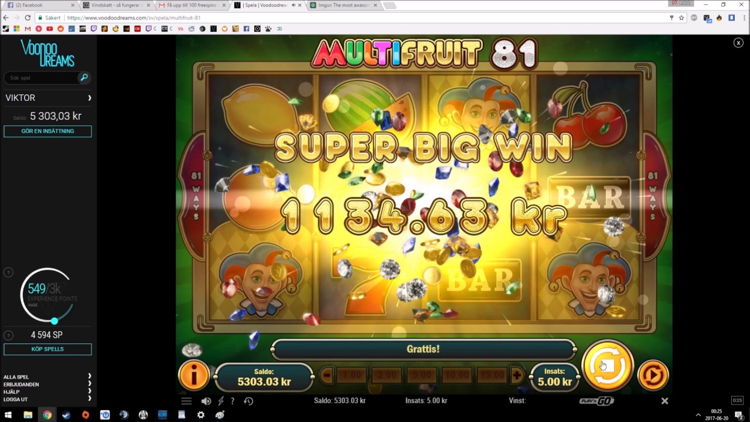The width and height of the screenshot is (750, 422).
Task: Click the Saldo 5303.03 kr panel
Action: point(264,376)
